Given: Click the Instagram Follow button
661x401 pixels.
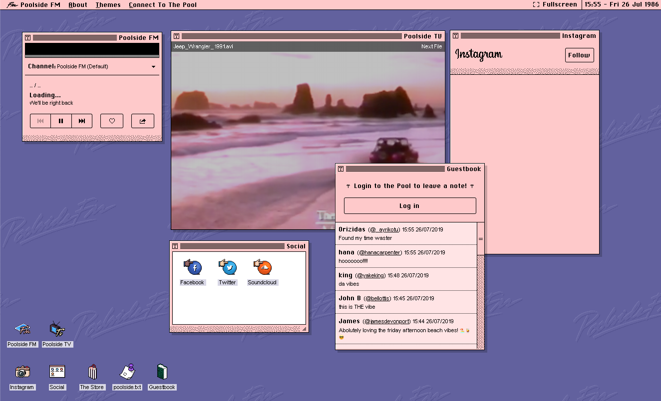Looking at the screenshot, I should [x=579, y=55].
